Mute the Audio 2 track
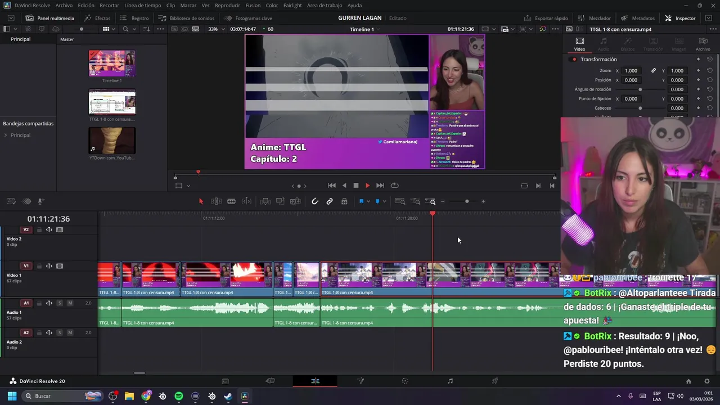720x405 pixels. [70, 333]
